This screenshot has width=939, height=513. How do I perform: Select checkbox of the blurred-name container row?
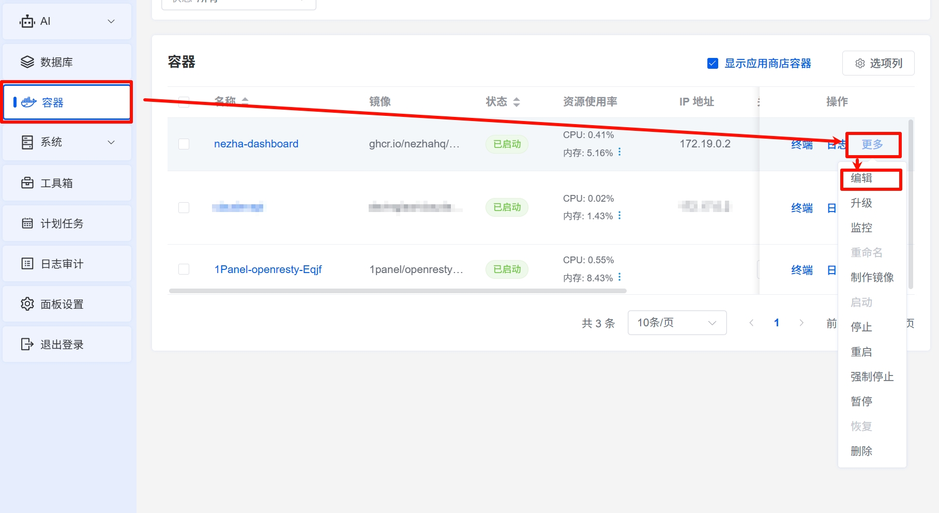[x=184, y=207]
